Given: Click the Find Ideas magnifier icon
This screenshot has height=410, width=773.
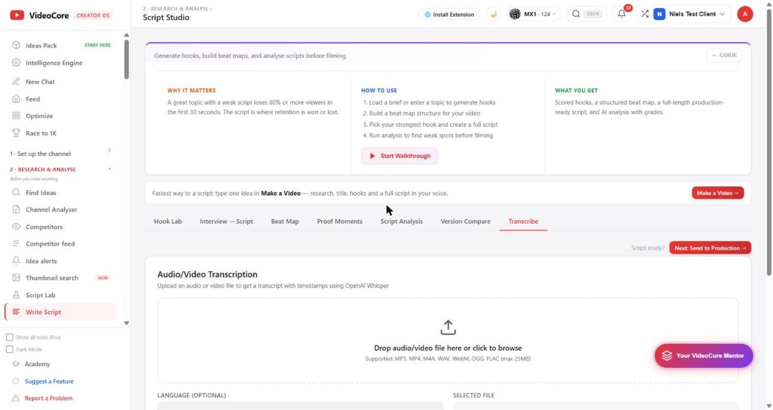Looking at the screenshot, I should point(16,193).
